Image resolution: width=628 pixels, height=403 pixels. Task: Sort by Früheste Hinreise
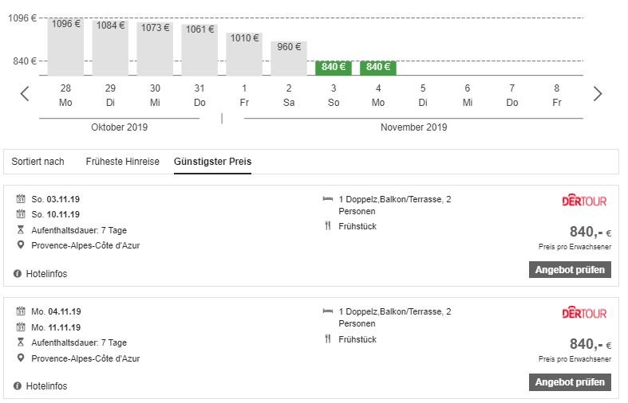[x=123, y=162]
